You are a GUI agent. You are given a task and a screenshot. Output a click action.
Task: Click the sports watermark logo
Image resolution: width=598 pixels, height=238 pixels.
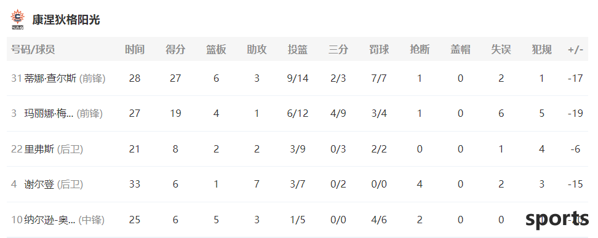tap(557, 219)
